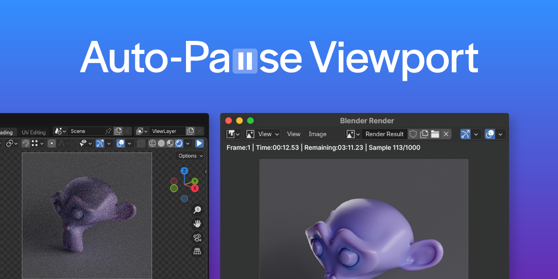Open the snap elements grid dropdown

tap(37, 143)
